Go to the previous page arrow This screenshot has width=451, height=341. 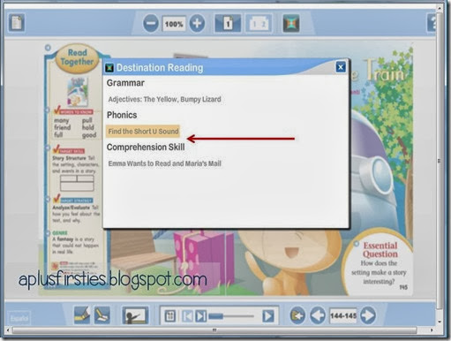(318, 315)
